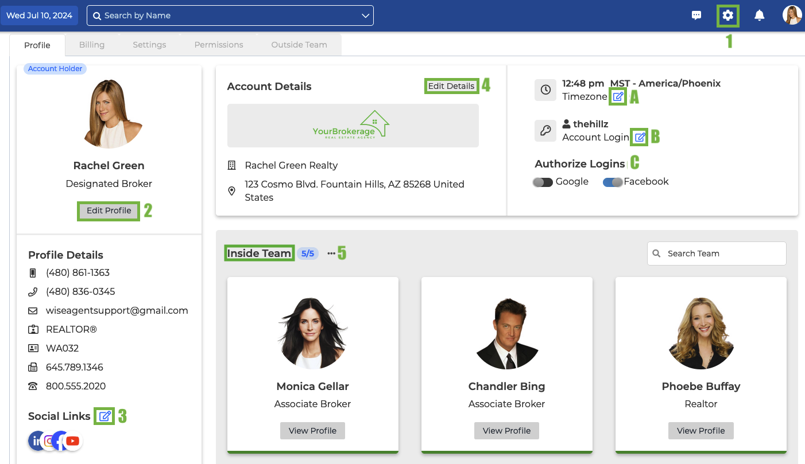Click the 5/5 team count badge

[x=308, y=254]
